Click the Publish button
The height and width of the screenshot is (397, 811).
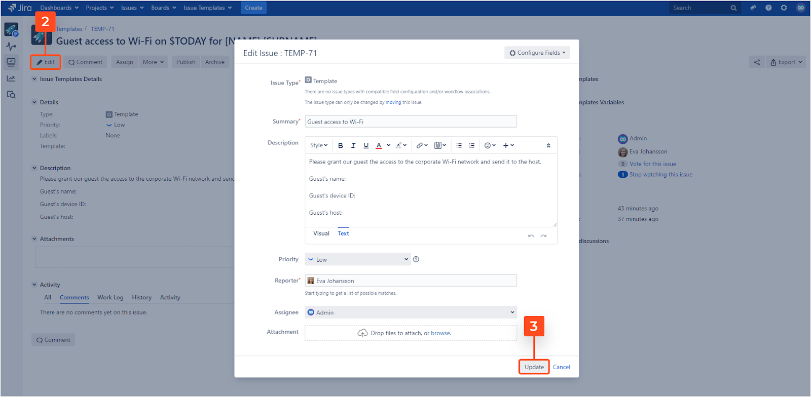pyautogui.click(x=186, y=62)
